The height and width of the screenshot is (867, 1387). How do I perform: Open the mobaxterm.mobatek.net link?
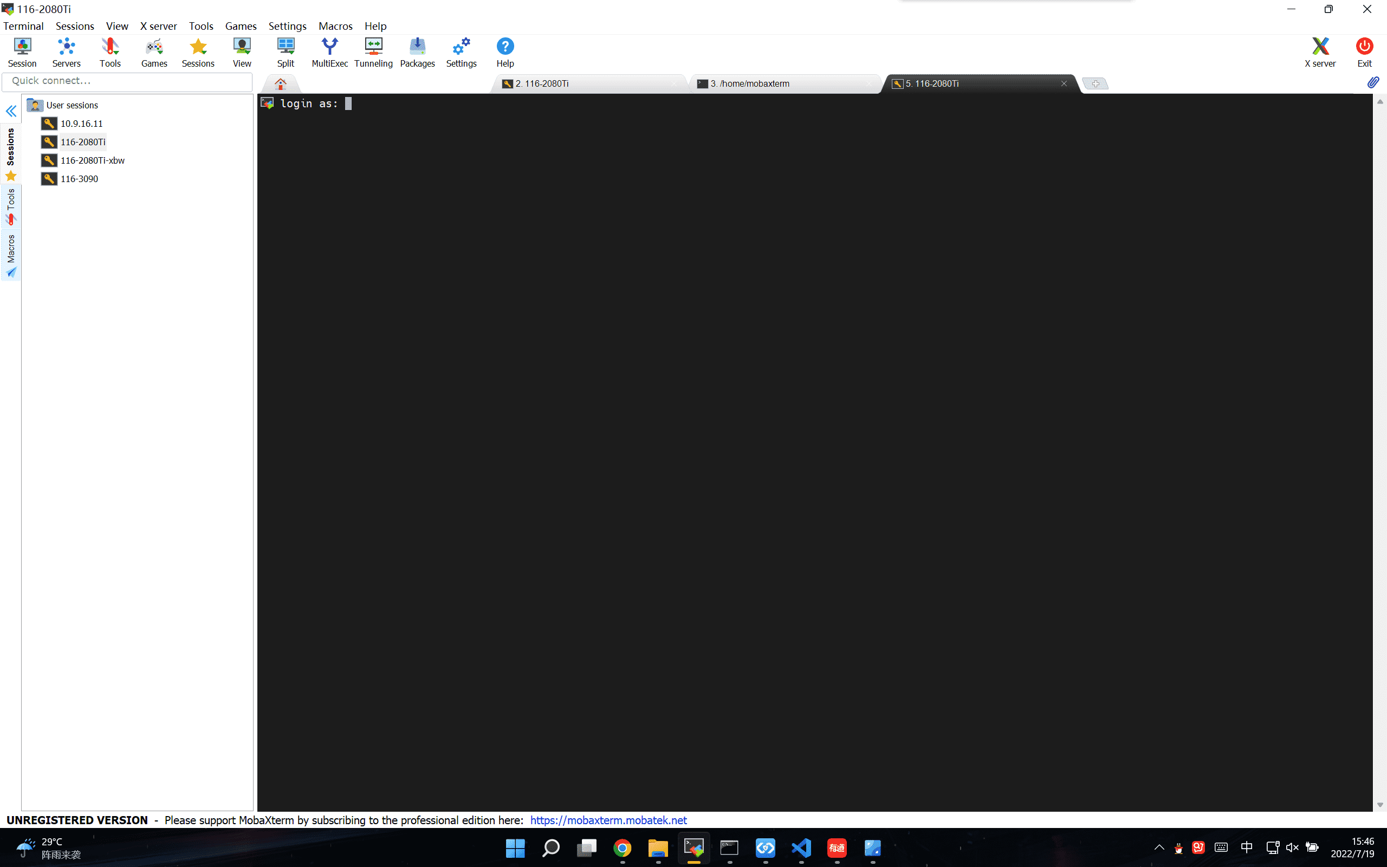tap(608, 820)
